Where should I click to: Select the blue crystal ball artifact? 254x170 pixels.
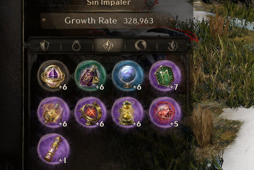click(x=128, y=76)
